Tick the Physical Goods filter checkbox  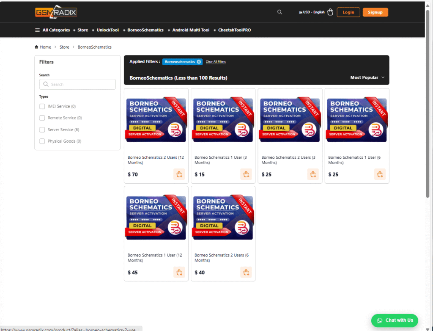click(42, 141)
